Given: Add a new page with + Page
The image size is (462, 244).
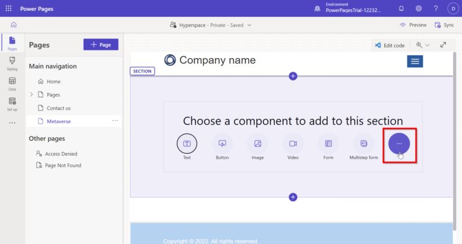Looking at the screenshot, I should 101,44.
